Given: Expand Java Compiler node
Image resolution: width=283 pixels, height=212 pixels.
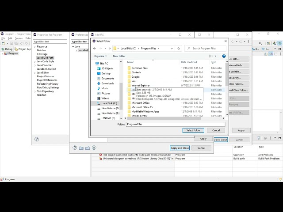Looking at the screenshot, I should (35, 65).
